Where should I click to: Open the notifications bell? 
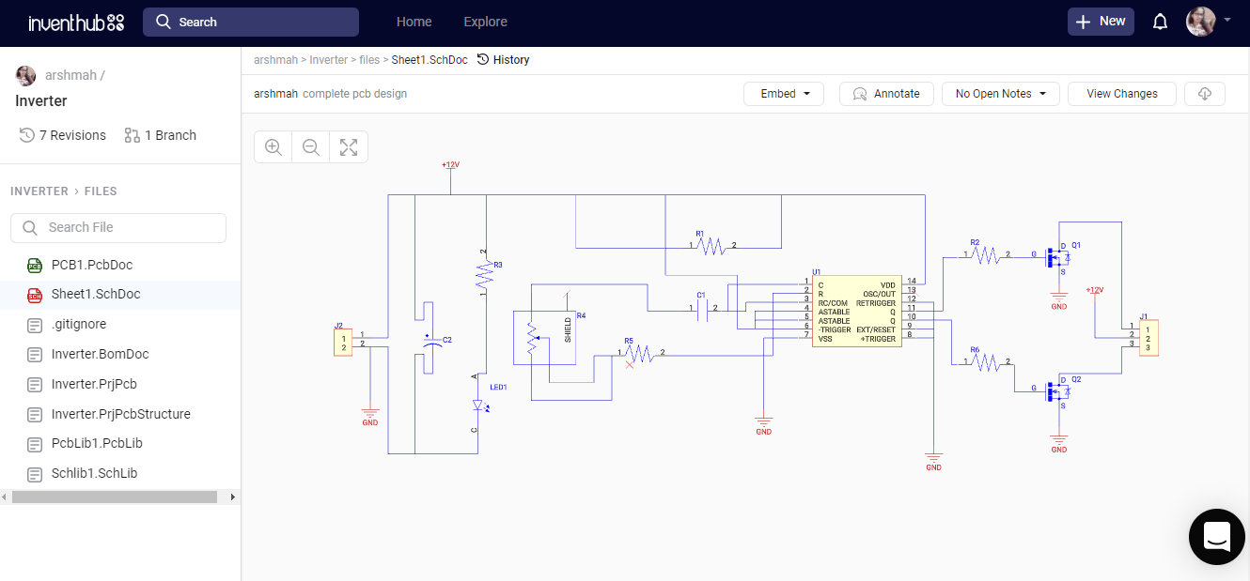(1160, 21)
